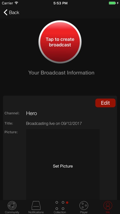Tap the 5:53 PM clock
120x214 pixels.
pyautogui.click(x=60, y=3)
